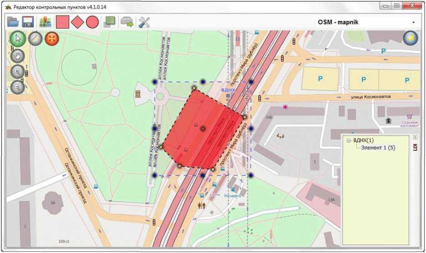Screen dimensions: 426x253
Task: Click the printer with green arrow icon
Action: pos(127,22)
